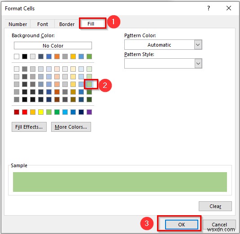Image resolution: width=240 pixels, height=234 pixels.
Task: Click the help question mark icon
Action: tap(209, 8)
